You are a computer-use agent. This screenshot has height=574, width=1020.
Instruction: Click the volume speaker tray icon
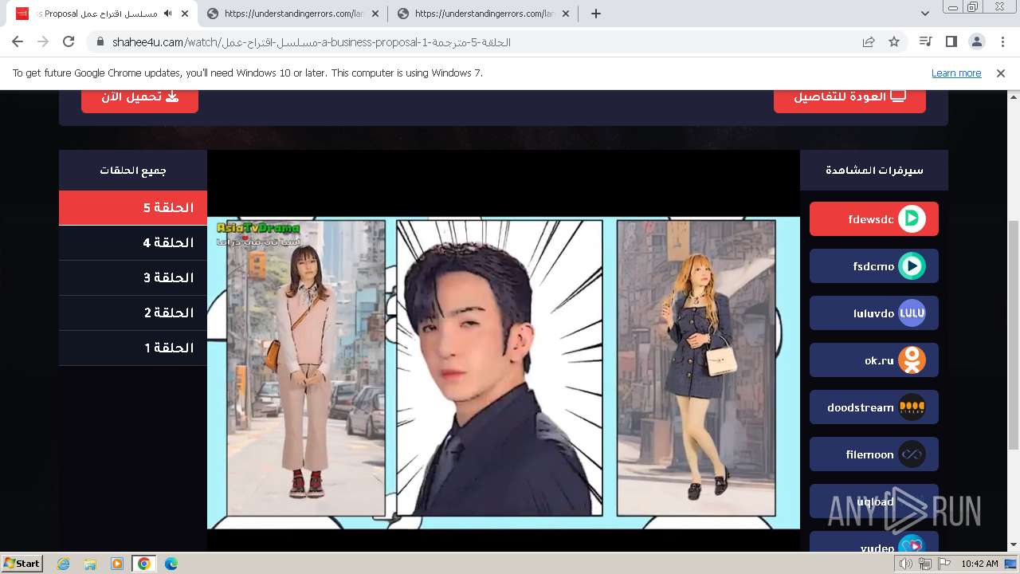(x=906, y=564)
